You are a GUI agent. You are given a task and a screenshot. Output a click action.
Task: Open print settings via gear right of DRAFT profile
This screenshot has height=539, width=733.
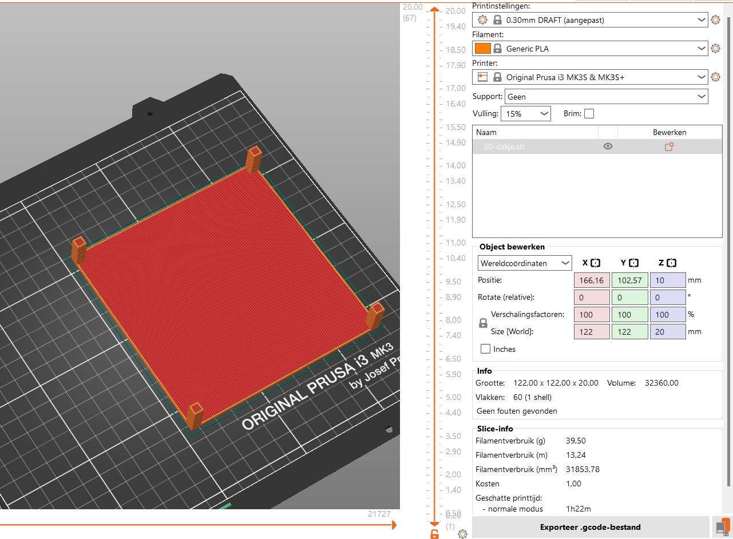click(715, 20)
